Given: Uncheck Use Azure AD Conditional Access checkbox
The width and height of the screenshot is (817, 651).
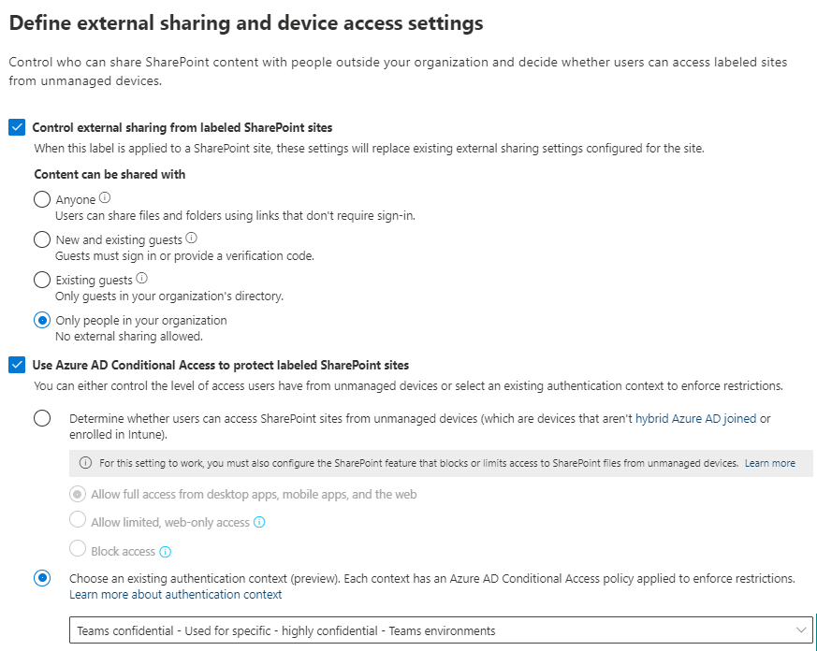Looking at the screenshot, I should 17,366.
